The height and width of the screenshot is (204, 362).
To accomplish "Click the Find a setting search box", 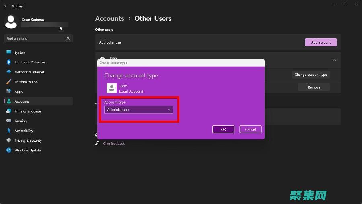I will coord(36,38).
